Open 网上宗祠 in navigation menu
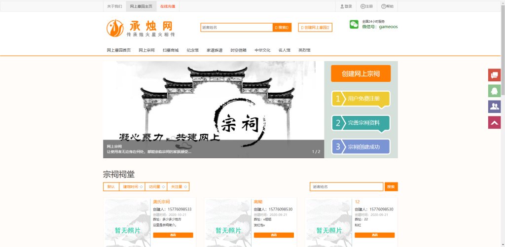Image resolution: width=505 pixels, height=247 pixels. click(146, 50)
